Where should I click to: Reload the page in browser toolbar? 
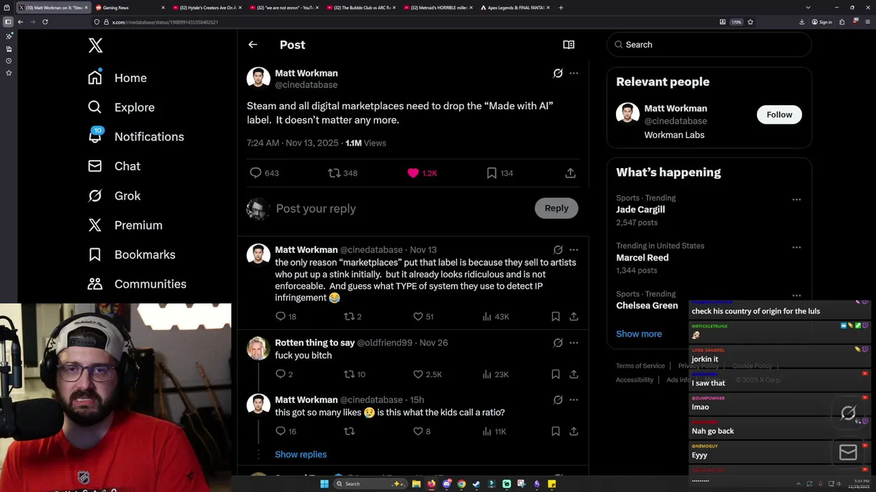click(x=45, y=22)
